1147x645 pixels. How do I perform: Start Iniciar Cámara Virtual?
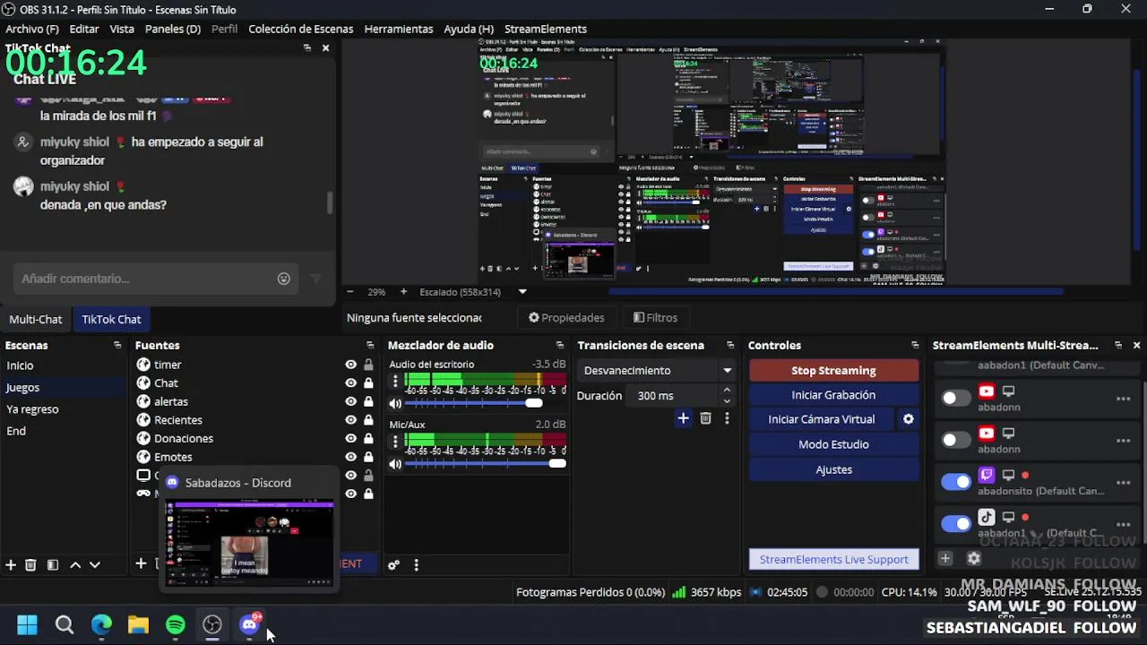[x=822, y=419]
